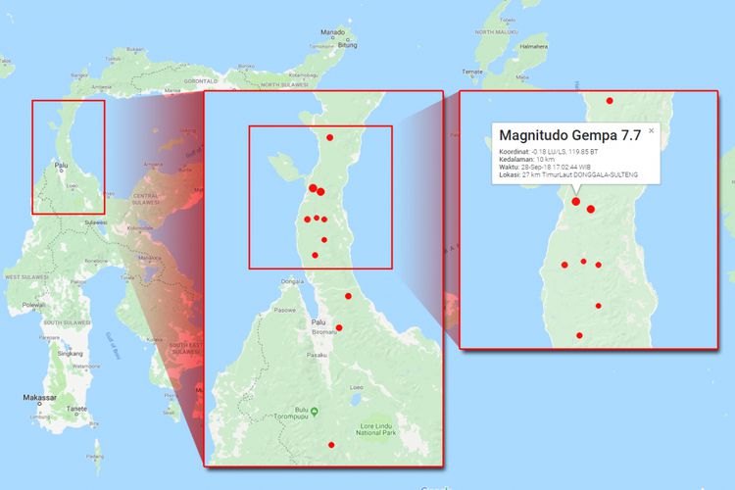Click the red dot below Lore Lindu park
Image resolution: width=735 pixels, height=490 pixels.
[331, 445]
